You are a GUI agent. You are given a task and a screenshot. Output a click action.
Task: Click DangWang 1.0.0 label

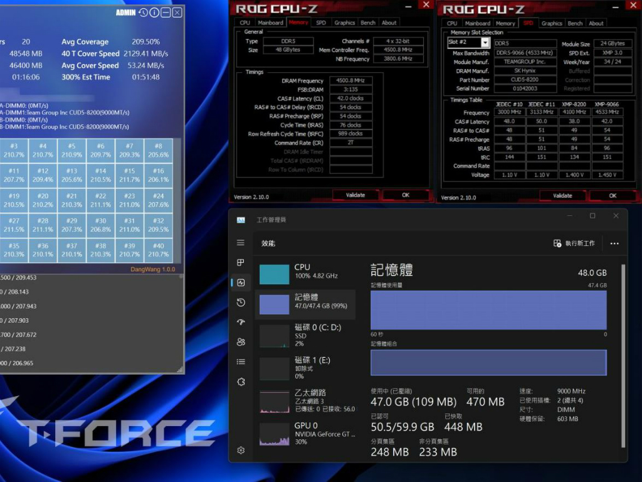(x=153, y=269)
